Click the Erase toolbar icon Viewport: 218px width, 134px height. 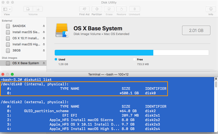point(109,9)
